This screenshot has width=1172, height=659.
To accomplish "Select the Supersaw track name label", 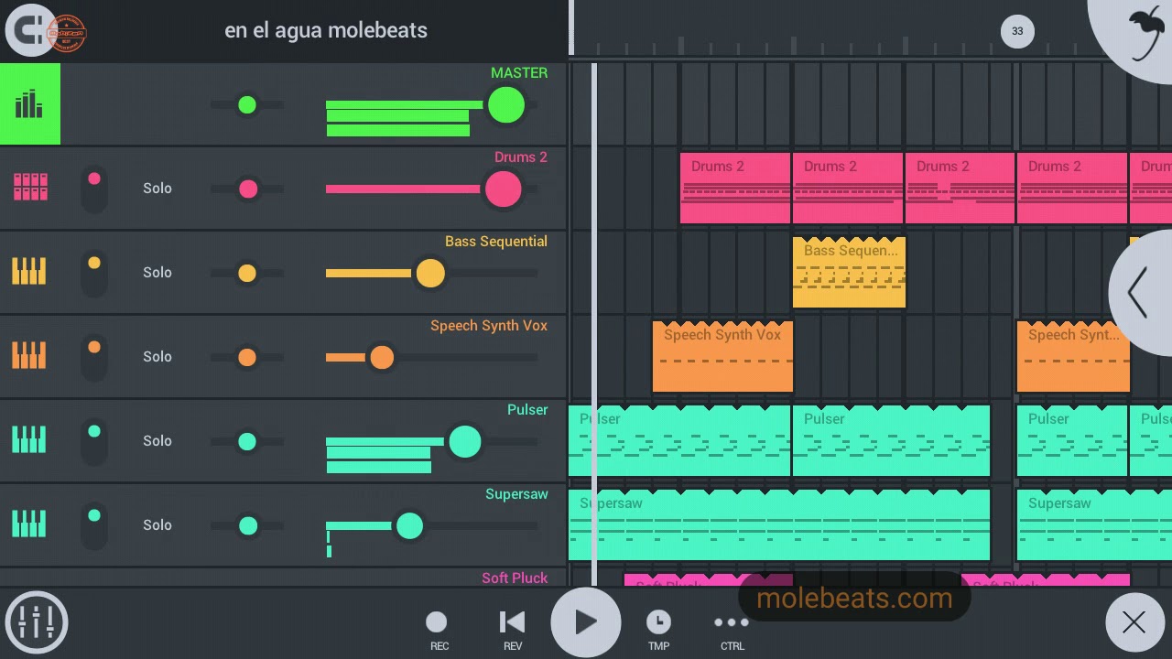I will point(516,494).
